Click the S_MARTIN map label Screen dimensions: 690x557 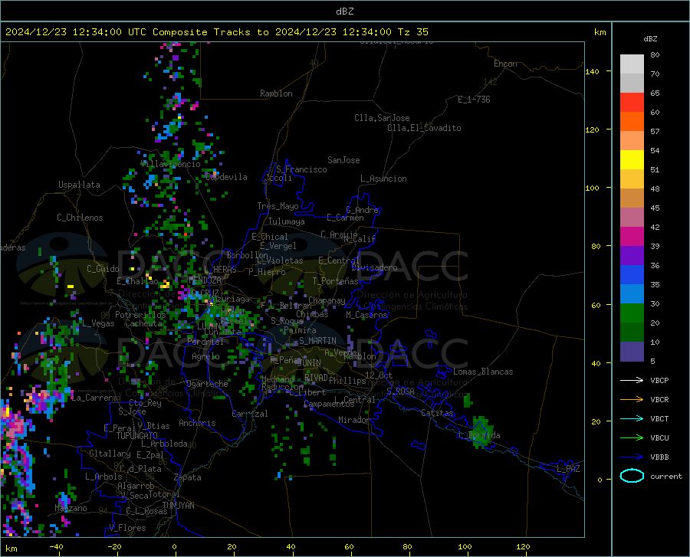(317, 341)
